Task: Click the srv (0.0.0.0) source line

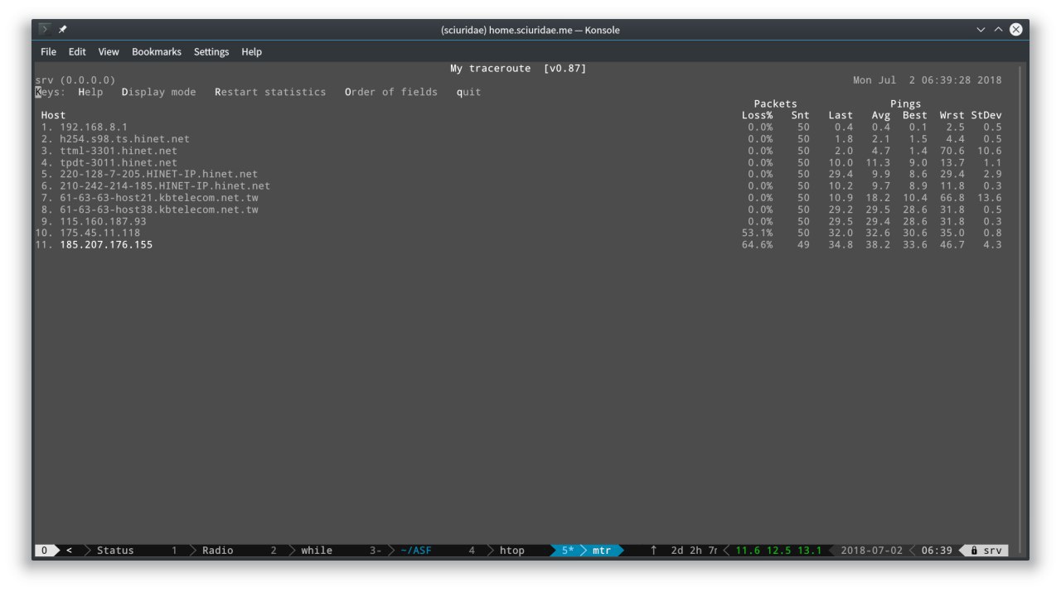Action: point(75,80)
